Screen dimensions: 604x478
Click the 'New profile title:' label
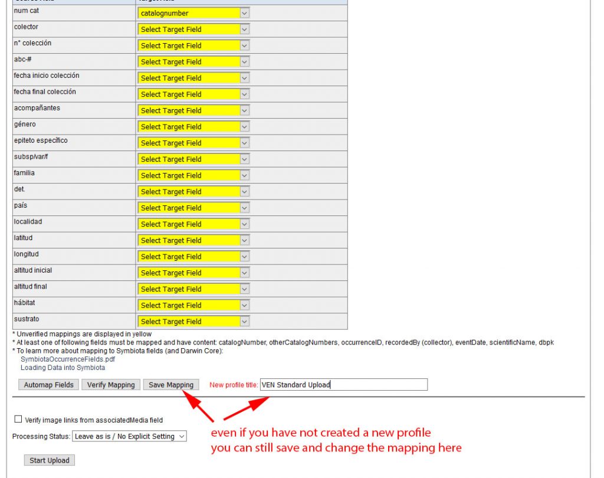[x=234, y=385]
